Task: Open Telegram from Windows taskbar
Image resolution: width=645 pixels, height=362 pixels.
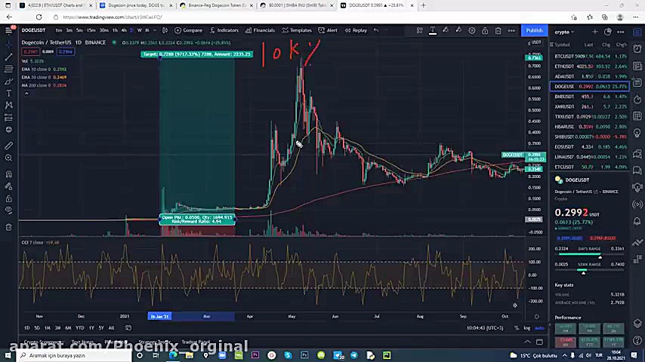Action: pyautogui.click(x=354, y=355)
